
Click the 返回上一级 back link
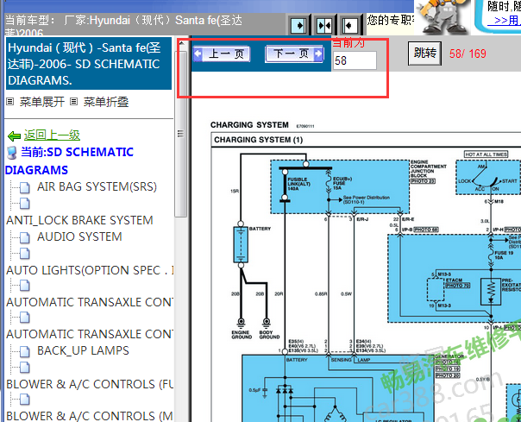pos(52,135)
